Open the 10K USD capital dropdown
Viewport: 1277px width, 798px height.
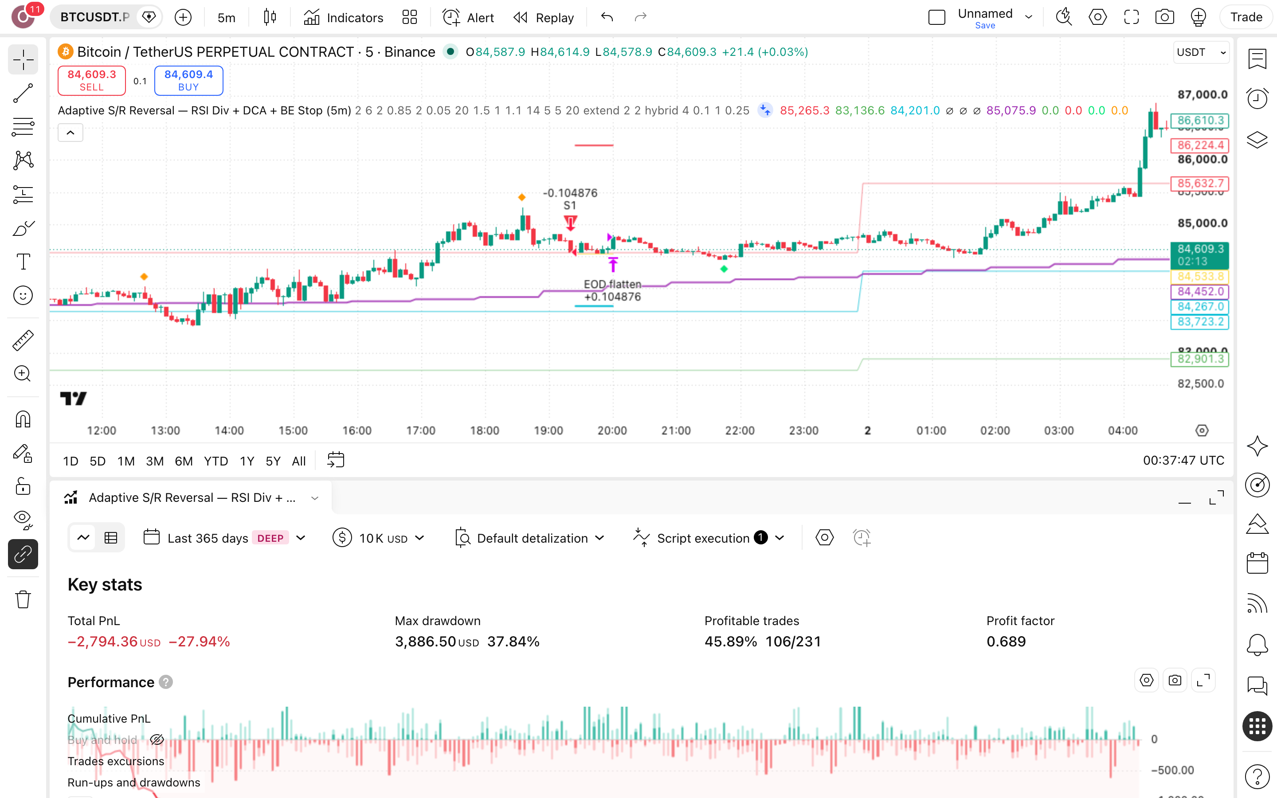point(379,538)
